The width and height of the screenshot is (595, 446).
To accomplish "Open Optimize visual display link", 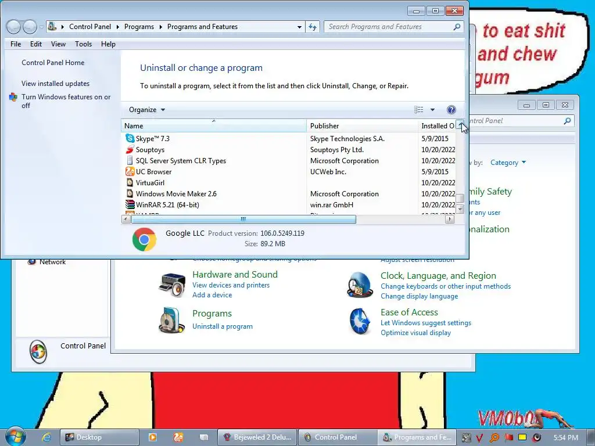I will pyautogui.click(x=415, y=333).
